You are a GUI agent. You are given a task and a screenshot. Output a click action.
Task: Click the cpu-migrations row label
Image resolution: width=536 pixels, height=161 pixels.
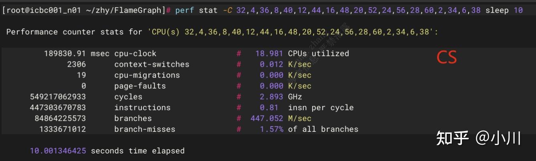click(x=147, y=75)
